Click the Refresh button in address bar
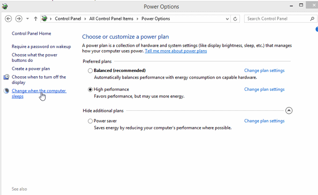The width and height of the screenshot is (318, 195). [235, 19]
